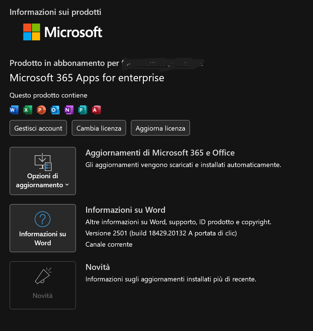Click the Aggiorna licenza button
The image size is (313, 331).
[x=160, y=128]
